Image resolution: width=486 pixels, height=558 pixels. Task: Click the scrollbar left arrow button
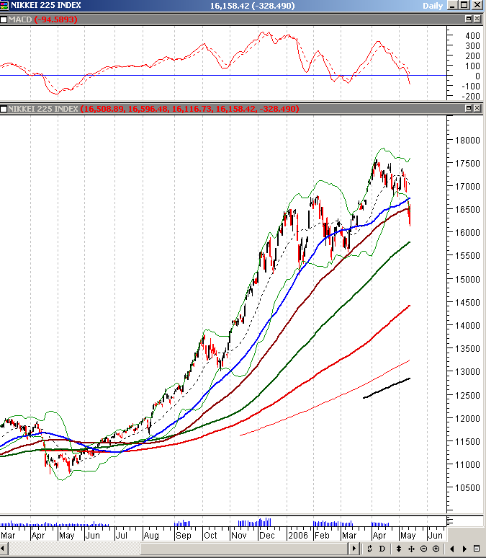[x=2, y=549]
